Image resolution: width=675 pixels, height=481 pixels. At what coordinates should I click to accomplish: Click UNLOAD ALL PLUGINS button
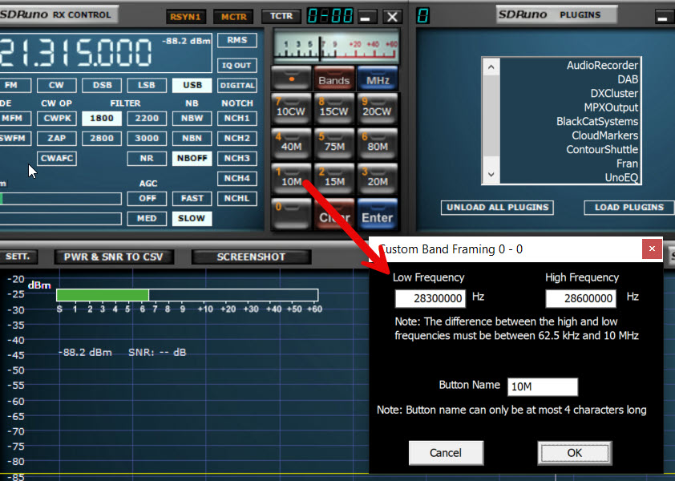coord(497,208)
